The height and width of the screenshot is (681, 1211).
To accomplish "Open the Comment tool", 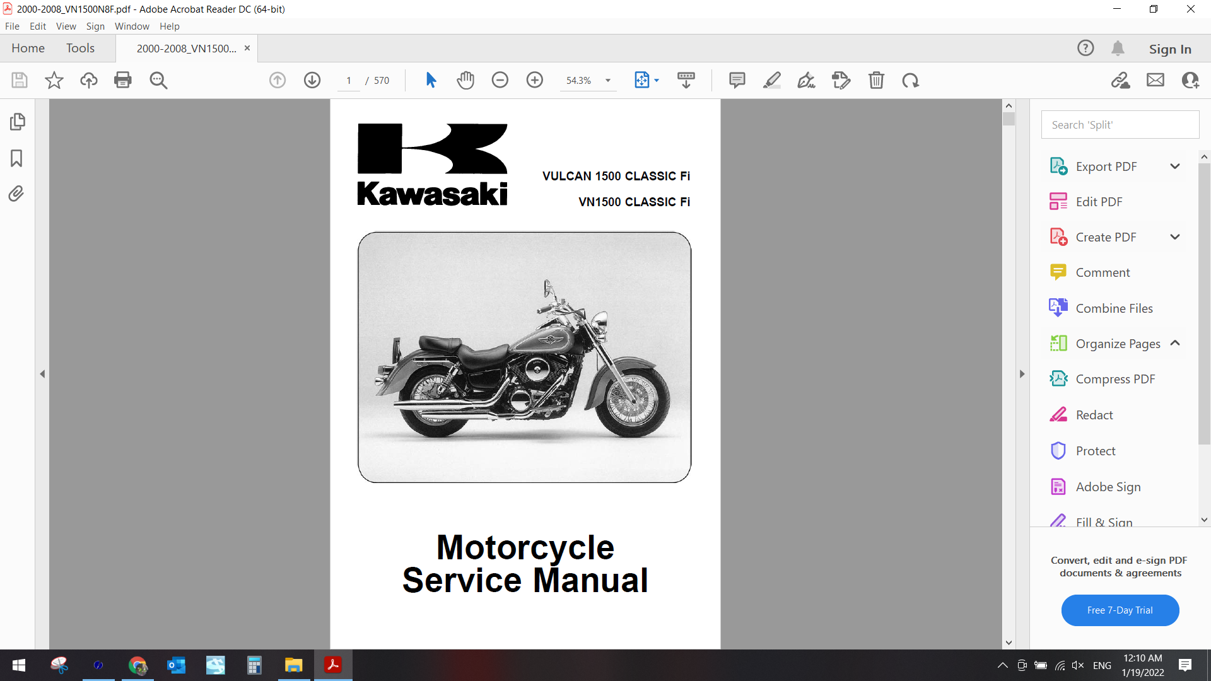I will point(1103,272).
